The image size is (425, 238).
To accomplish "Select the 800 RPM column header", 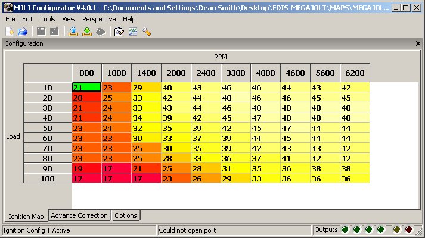I will [x=87, y=73].
